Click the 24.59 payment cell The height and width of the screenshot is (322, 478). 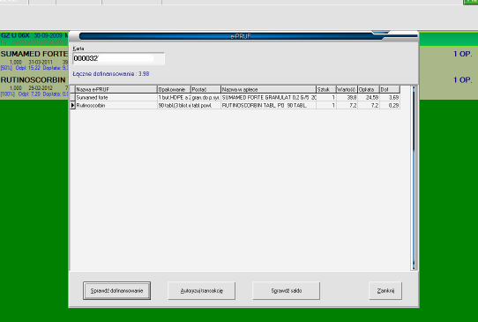coord(369,97)
